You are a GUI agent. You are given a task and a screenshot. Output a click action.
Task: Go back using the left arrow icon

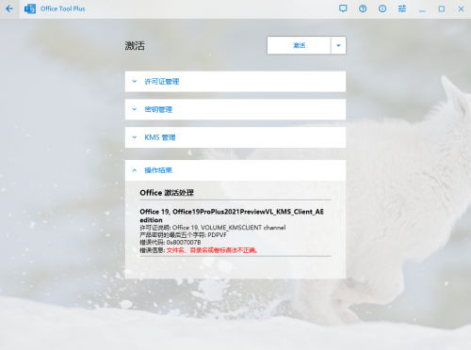click(x=9, y=8)
